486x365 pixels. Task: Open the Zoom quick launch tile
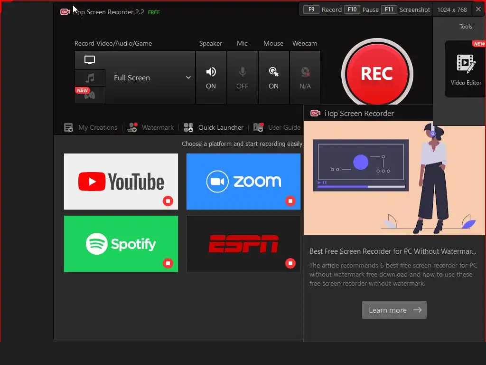[243, 182]
